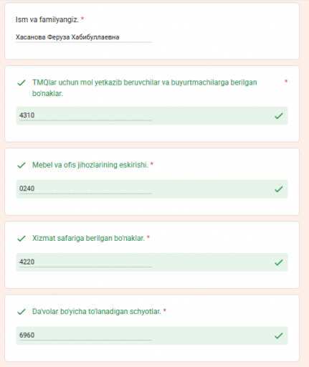Click Da'volar bo'yicha to'lanadigan schyotlar text

coord(97,312)
